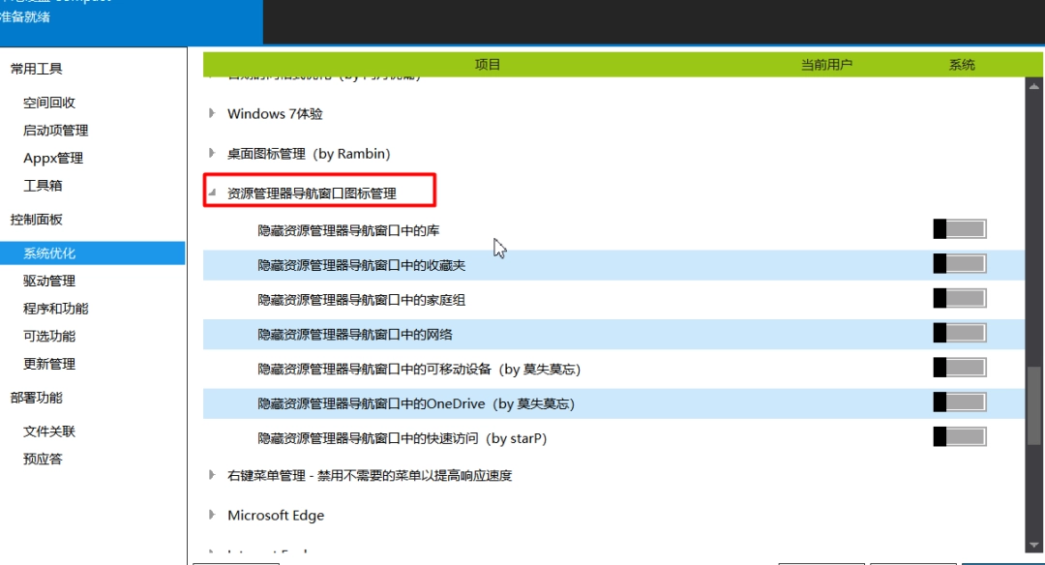This screenshot has width=1045, height=565.
Task: Toggle hide Quick Access (快速访问) switch
Action: tap(960, 437)
